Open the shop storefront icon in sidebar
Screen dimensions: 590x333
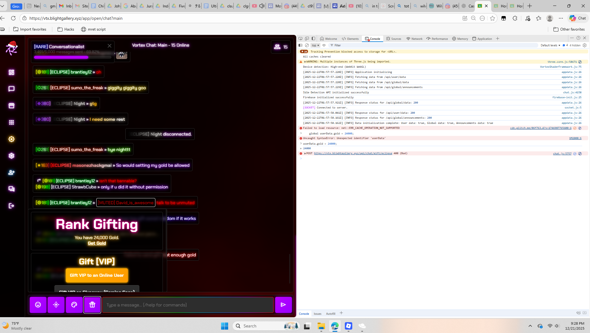[11, 106]
